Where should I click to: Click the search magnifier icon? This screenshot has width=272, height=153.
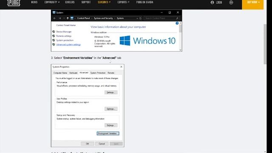[x=177, y=18]
